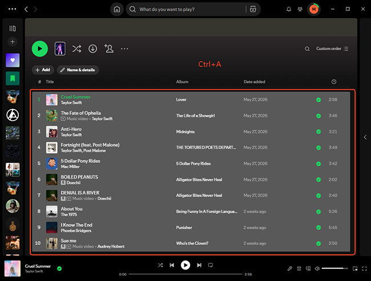The width and height of the screenshot is (371, 281).
Task: Open the playlist preview cover thumbnail
Action: 60,49
